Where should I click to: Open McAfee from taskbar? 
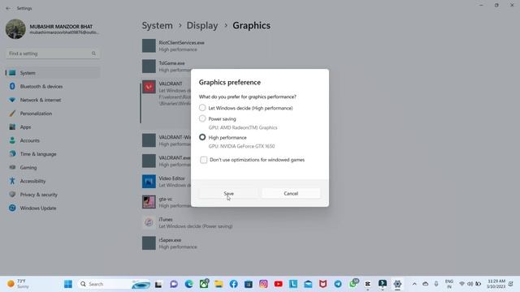(x=323, y=284)
